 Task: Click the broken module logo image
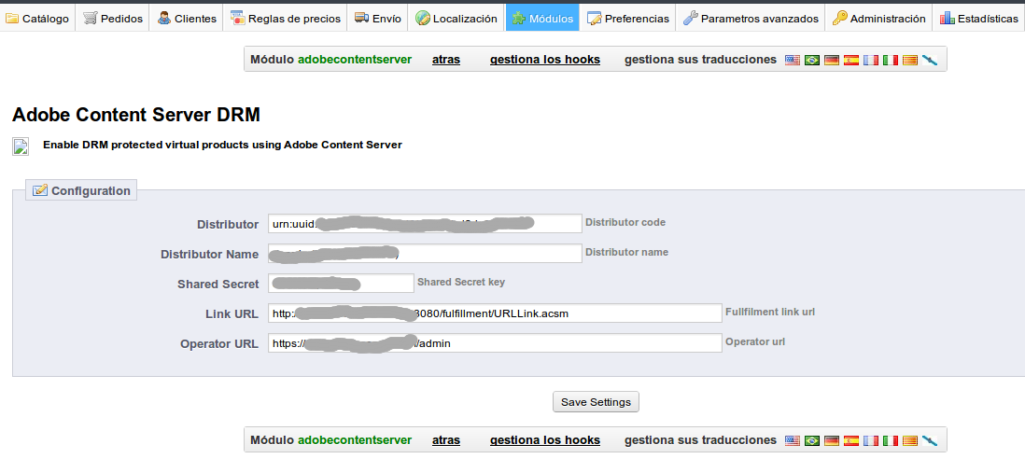21,146
